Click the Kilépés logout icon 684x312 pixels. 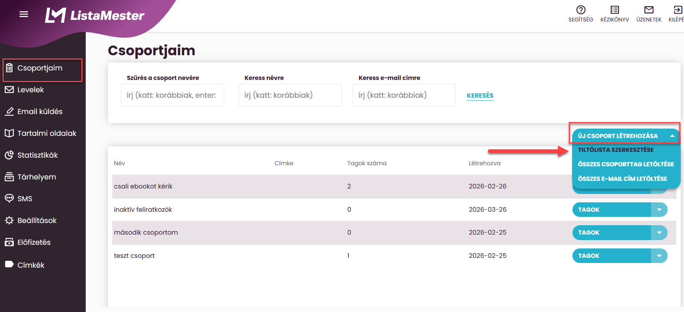678,10
